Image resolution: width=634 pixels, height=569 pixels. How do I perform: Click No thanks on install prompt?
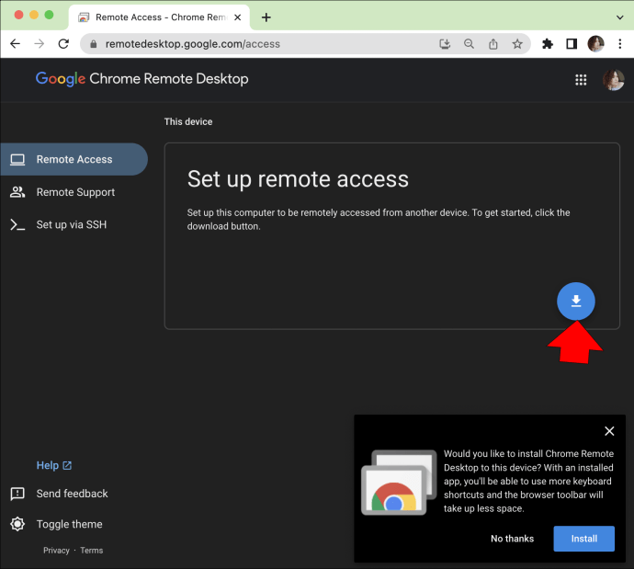point(512,539)
